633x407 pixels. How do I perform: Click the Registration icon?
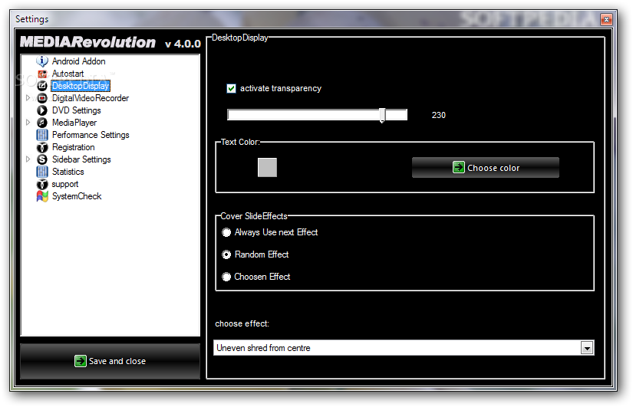pyautogui.click(x=42, y=148)
